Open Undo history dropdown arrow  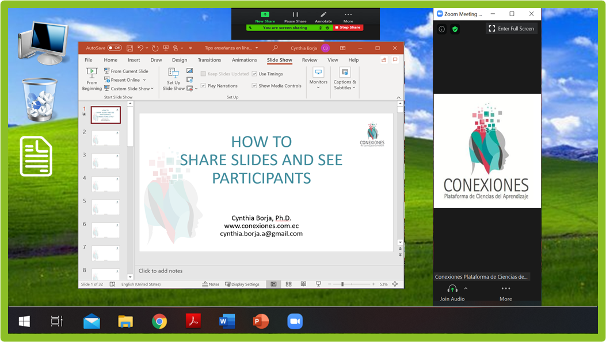(x=147, y=48)
